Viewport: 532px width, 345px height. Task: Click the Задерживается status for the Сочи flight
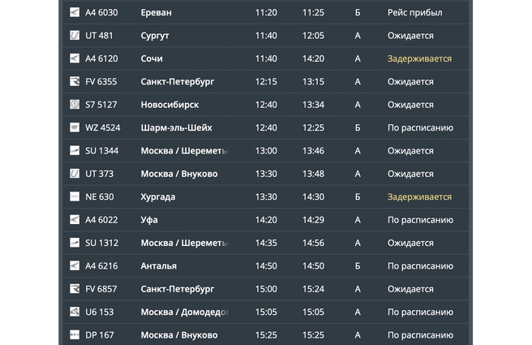pyautogui.click(x=419, y=58)
